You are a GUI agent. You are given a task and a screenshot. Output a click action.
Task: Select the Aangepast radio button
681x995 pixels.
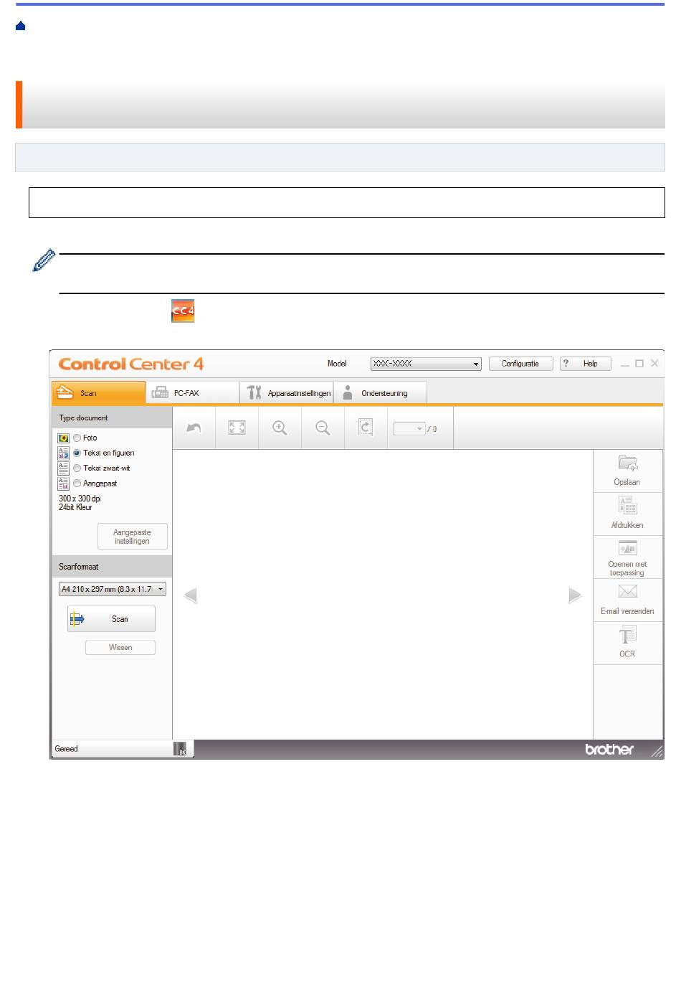pos(77,484)
